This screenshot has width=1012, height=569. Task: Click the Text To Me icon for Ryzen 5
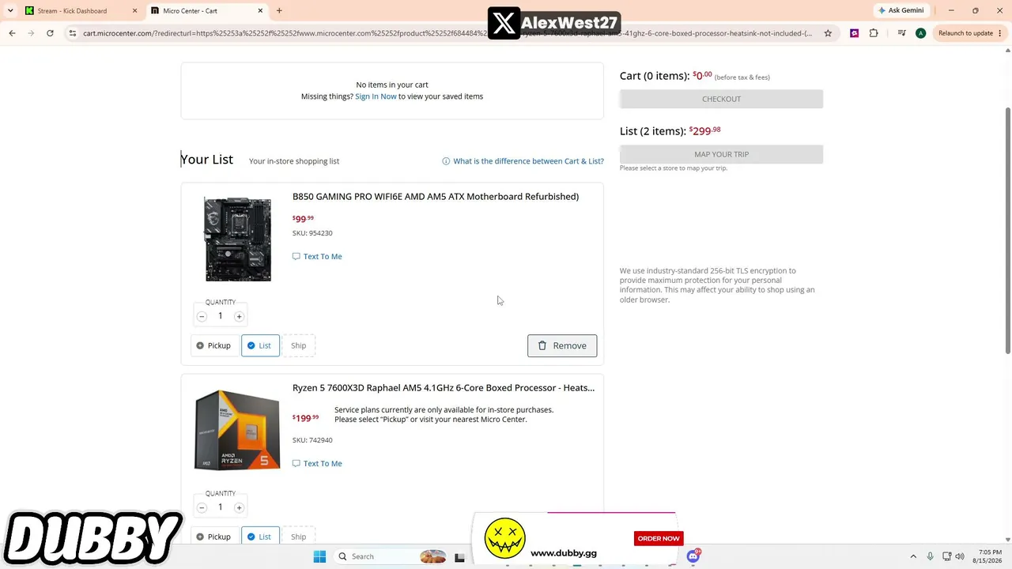pyautogui.click(x=296, y=463)
